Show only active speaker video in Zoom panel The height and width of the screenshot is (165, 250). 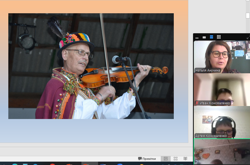[204, 37]
